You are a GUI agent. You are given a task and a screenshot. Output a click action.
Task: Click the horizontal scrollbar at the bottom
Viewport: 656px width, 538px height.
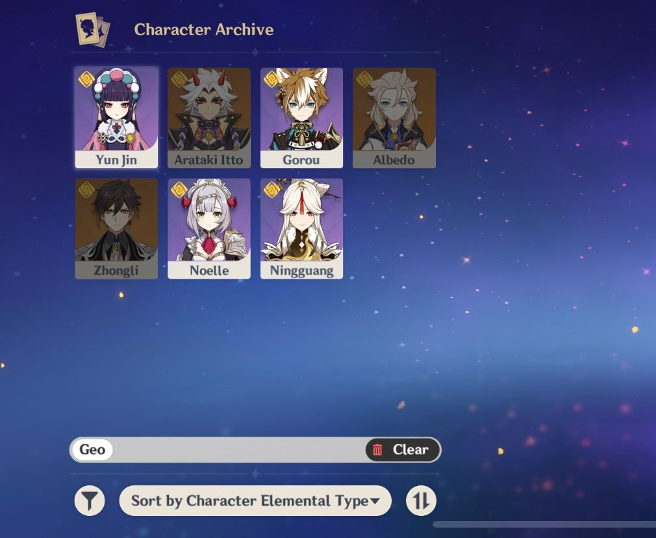pos(544,524)
